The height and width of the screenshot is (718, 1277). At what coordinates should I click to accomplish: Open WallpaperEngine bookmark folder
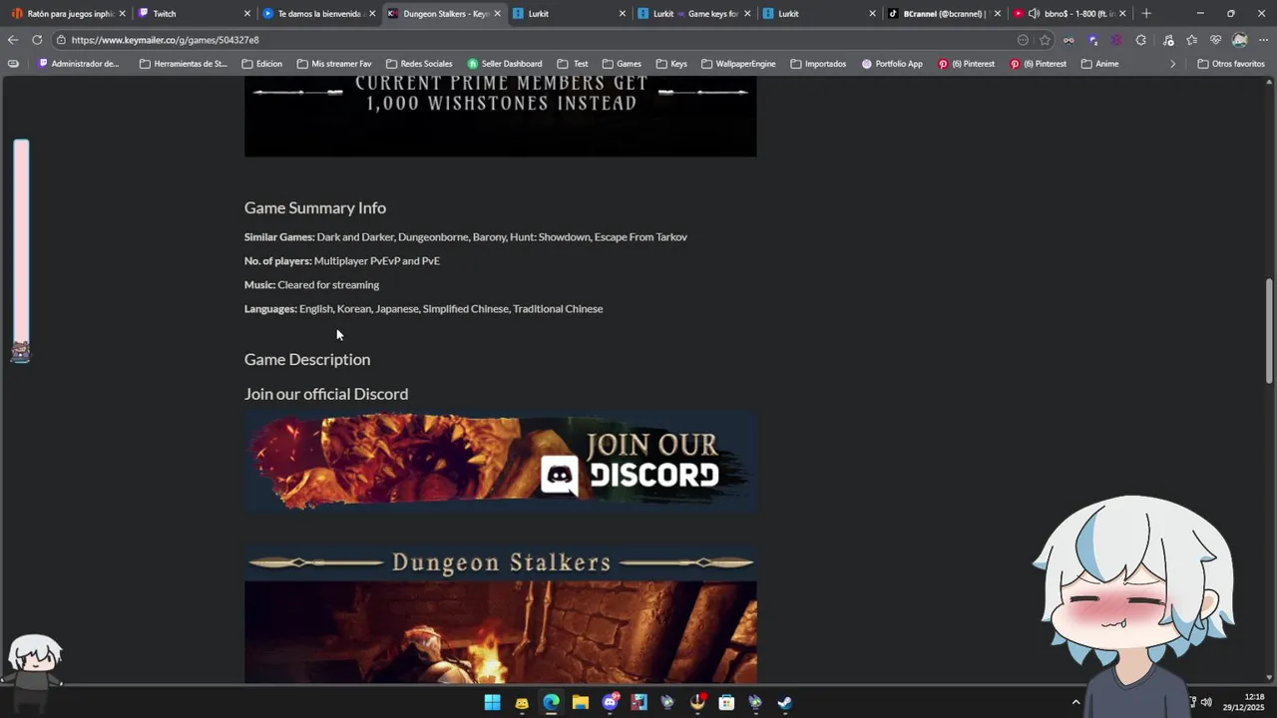(x=738, y=64)
